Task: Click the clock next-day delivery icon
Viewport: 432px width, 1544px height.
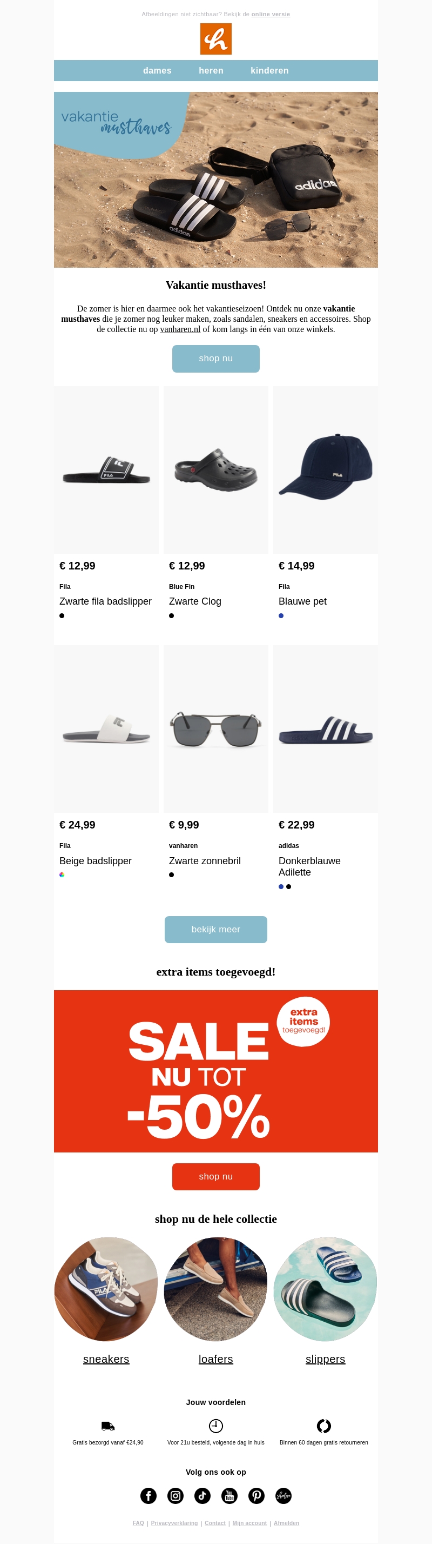Action: tap(216, 1426)
